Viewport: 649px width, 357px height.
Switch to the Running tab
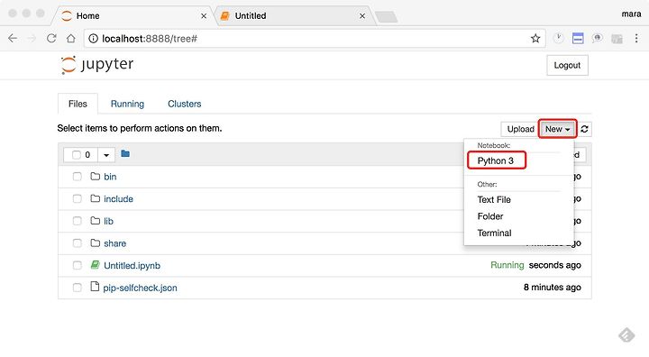127,104
